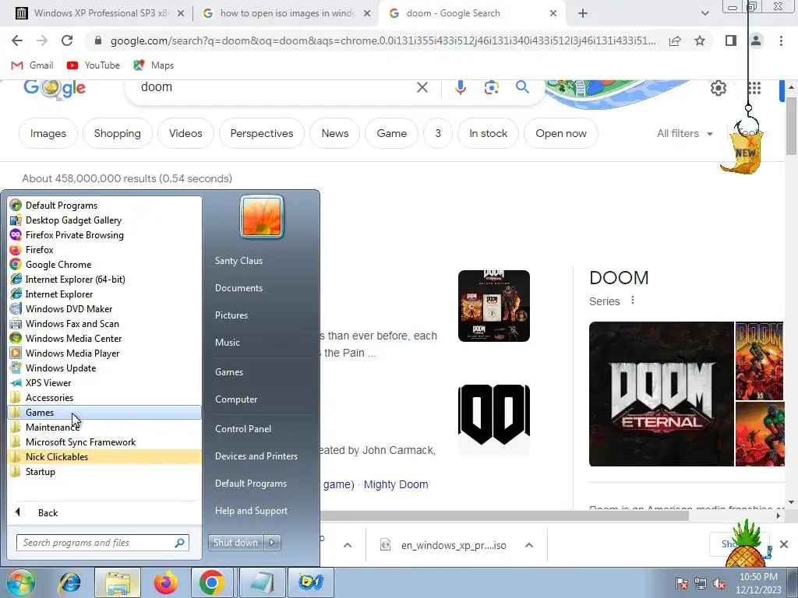This screenshot has height=598, width=798.
Task: Open Chrome three-dot menu
Action: [781, 40]
